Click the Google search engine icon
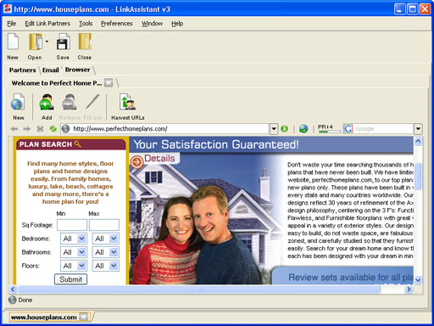 (x=348, y=129)
